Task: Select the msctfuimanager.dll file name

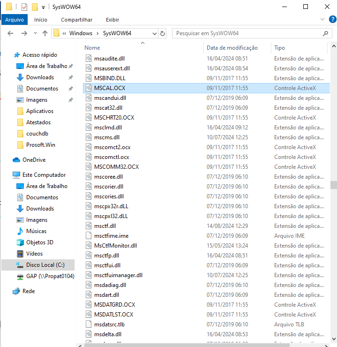Action: coord(118,275)
